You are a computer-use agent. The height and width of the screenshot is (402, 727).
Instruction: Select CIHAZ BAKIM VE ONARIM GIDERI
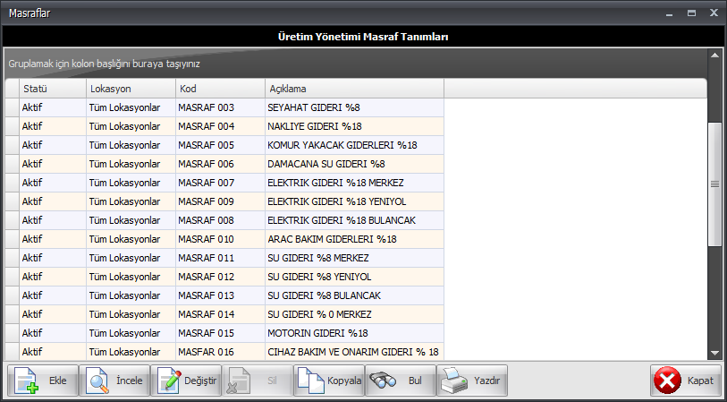355,352
